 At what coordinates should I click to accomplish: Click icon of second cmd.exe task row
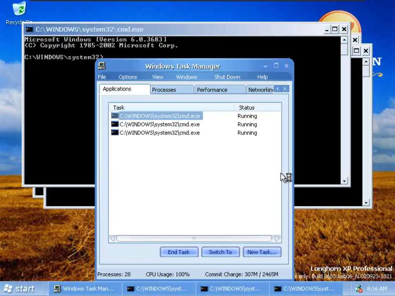(x=115, y=124)
